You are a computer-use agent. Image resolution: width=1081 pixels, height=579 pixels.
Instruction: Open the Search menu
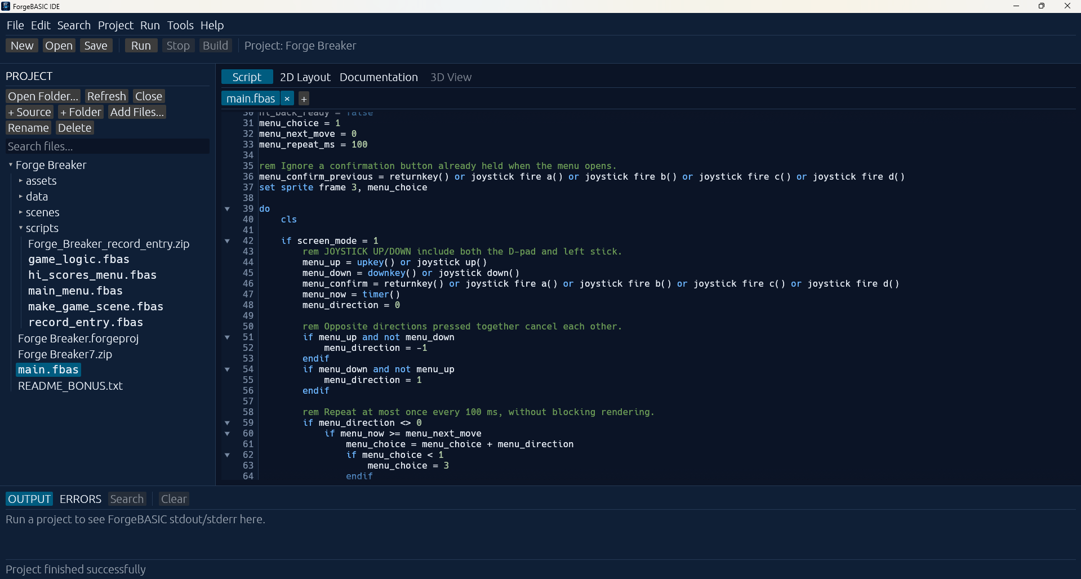pos(74,25)
